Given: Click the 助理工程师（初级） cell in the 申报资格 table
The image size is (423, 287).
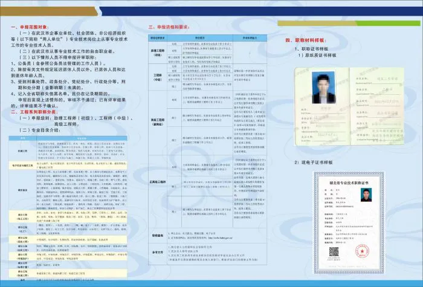Looking at the screenshot, I should (158, 53).
